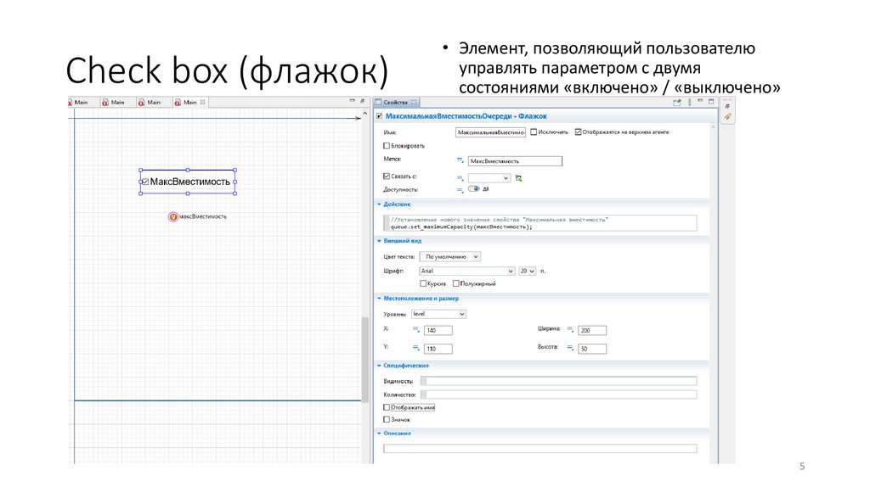The image size is (870, 487).
Task: Click the Свойства panel tab icon
Action: pos(378,102)
